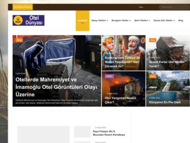Select the Anasayfa menu tab
The height and width of the screenshot is (143, 190).
pyautogui.click(x=83, y=21)
